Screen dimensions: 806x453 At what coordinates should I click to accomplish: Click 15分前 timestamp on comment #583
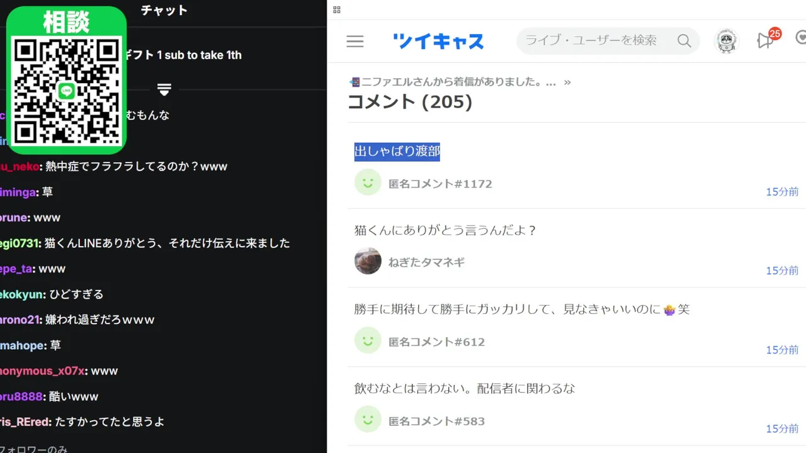pos(782,429)
